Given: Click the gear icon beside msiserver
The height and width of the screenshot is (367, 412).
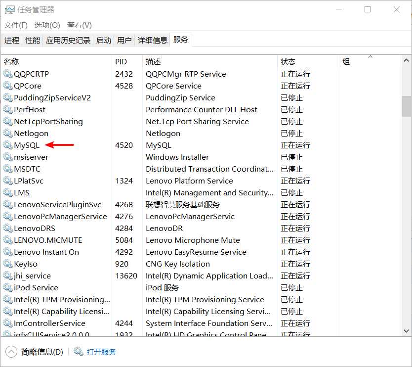Looking at the screenshot, I should (8, 157).
